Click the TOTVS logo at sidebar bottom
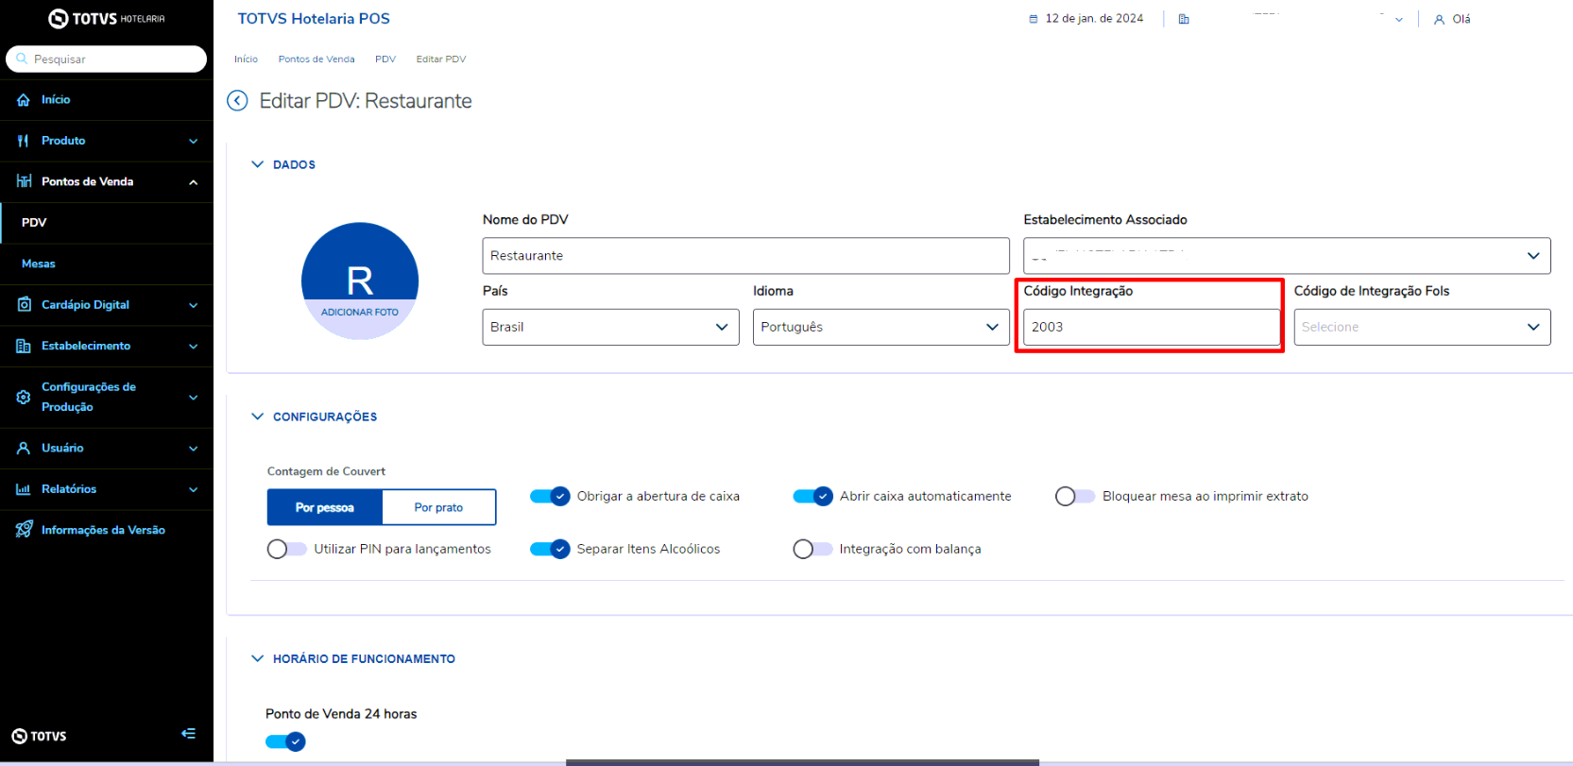Screen dimensions: 1573x766 (x=39, y=736)
